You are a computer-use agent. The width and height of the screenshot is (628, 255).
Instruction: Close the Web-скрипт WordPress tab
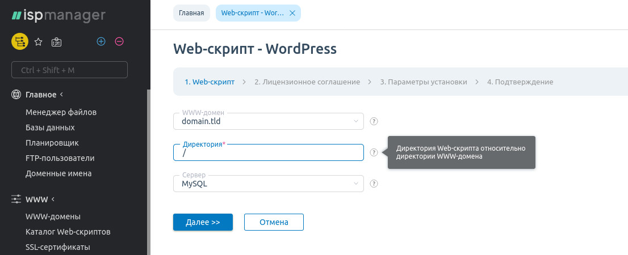coord(292,13)
